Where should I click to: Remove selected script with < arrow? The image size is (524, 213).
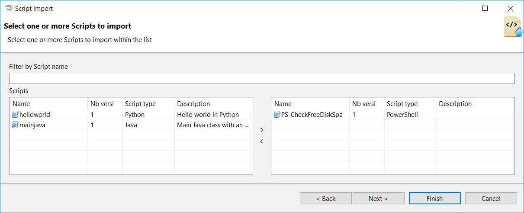coord(262,141)
